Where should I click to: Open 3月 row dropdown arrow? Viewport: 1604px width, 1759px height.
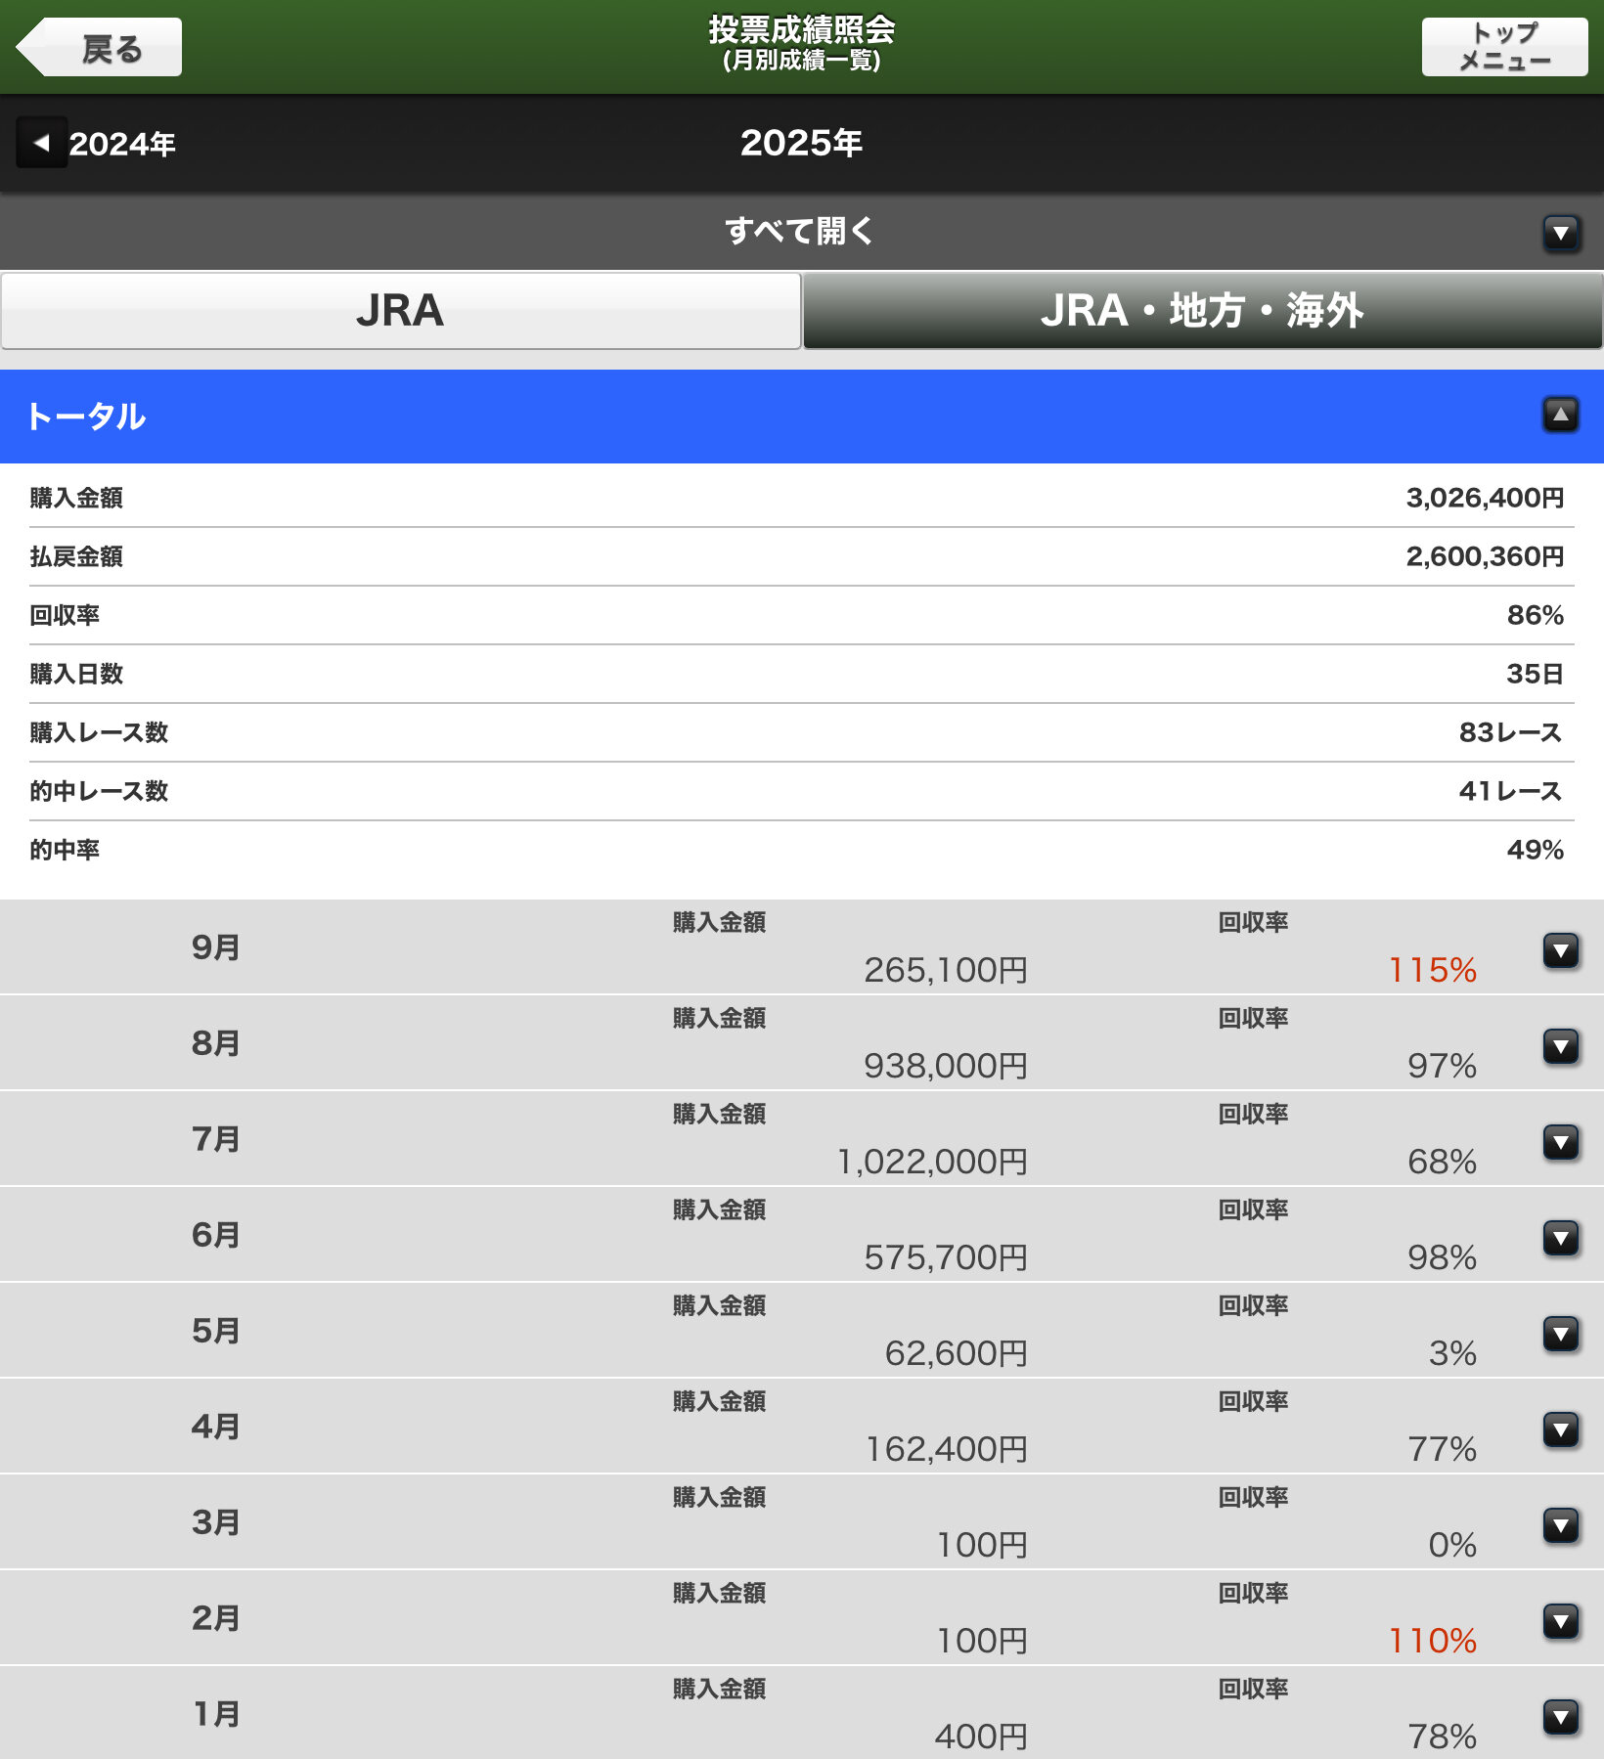[1560, 1524]
